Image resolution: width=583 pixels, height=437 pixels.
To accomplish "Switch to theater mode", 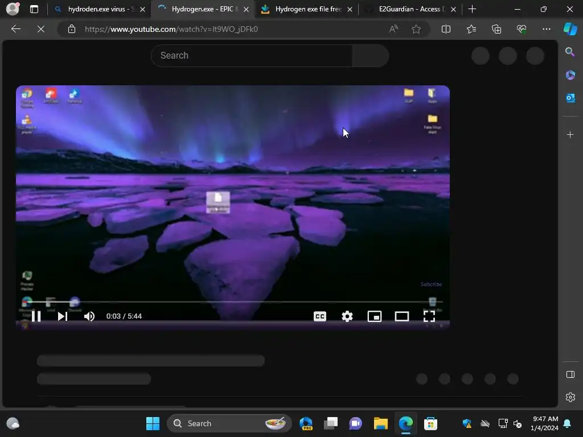I will point(402,316).
